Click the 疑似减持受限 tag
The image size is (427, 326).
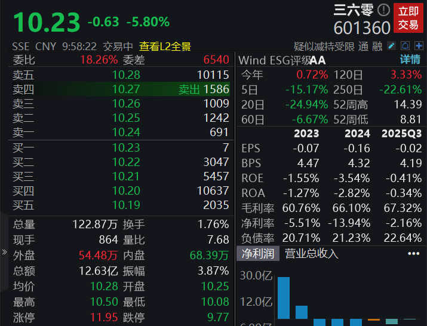click(324, 46)
